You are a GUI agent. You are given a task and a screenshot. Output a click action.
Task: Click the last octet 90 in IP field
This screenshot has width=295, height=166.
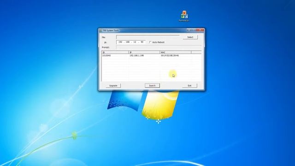tap(142, 42)
